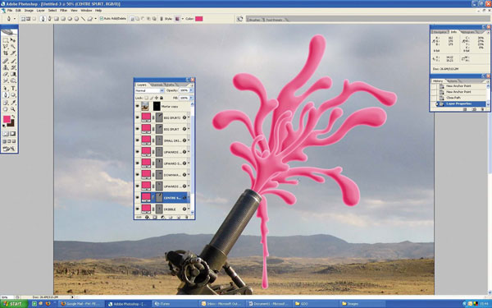Open the Fill slider arrow
Image resolution: width=492 pixels, height=308 pixels.
tap(191, 98)
